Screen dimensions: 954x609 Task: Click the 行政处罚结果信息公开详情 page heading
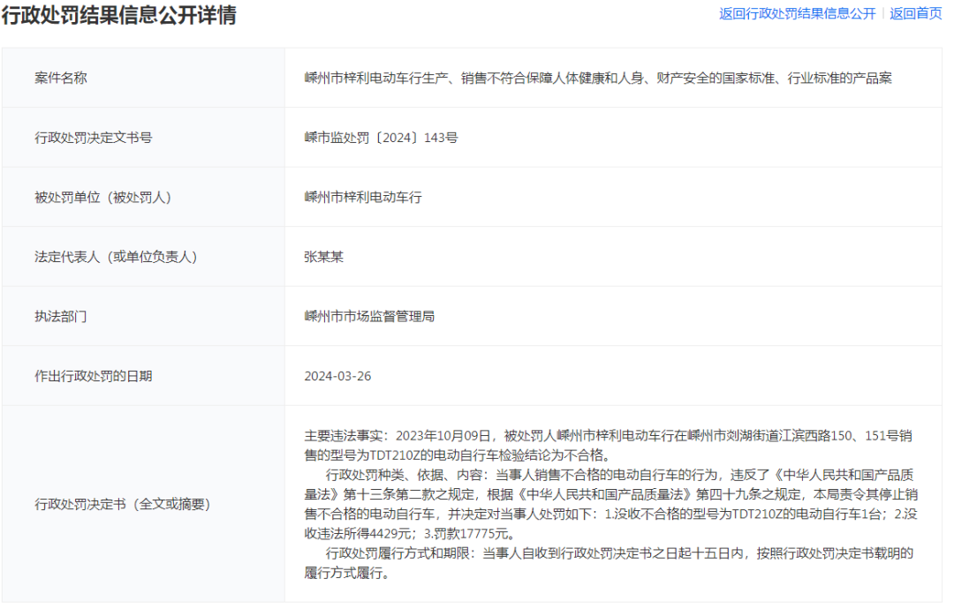coord(118,15)
